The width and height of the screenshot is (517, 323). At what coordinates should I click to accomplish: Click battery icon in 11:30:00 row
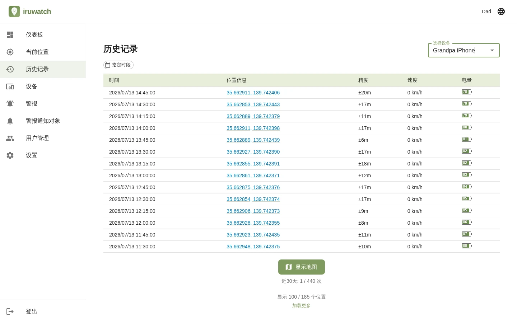coord(467,246)
